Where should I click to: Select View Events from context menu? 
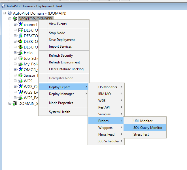[x=58, y=24]
